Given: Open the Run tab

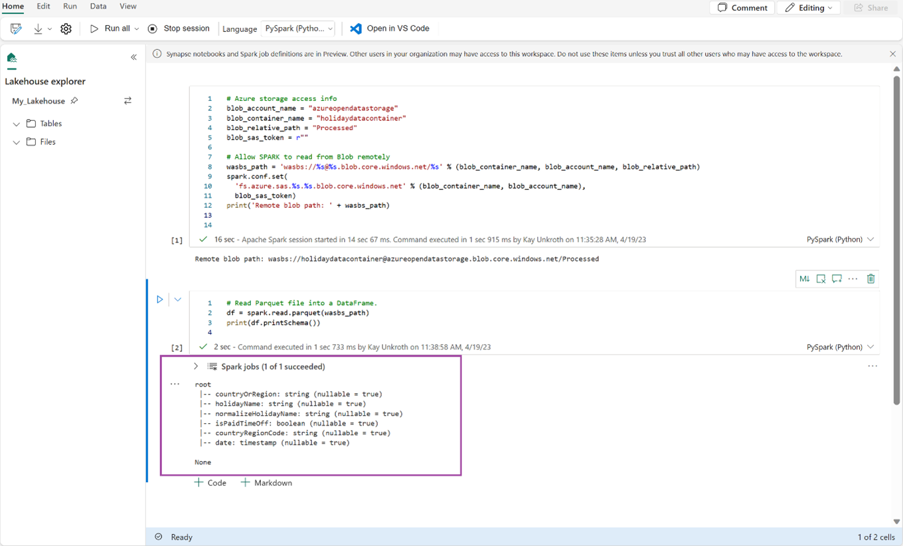Looking at the screenshot, I should coord(70,6).
